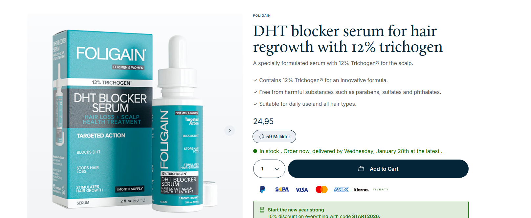Click the SEPA payment logo
The width and height of the screenshot is (531, 218).
tap(282, 189)
